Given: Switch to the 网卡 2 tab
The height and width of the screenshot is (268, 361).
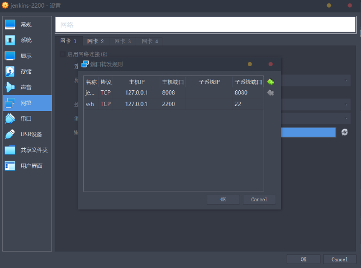Looking at the screenshot, I should pyautogui.click(x=95, y=41).
